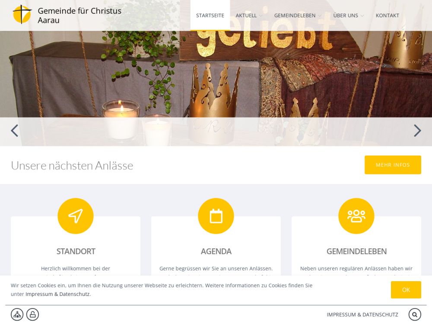Click the Gemeinde für Christus Aarau title

click(79, 16)
